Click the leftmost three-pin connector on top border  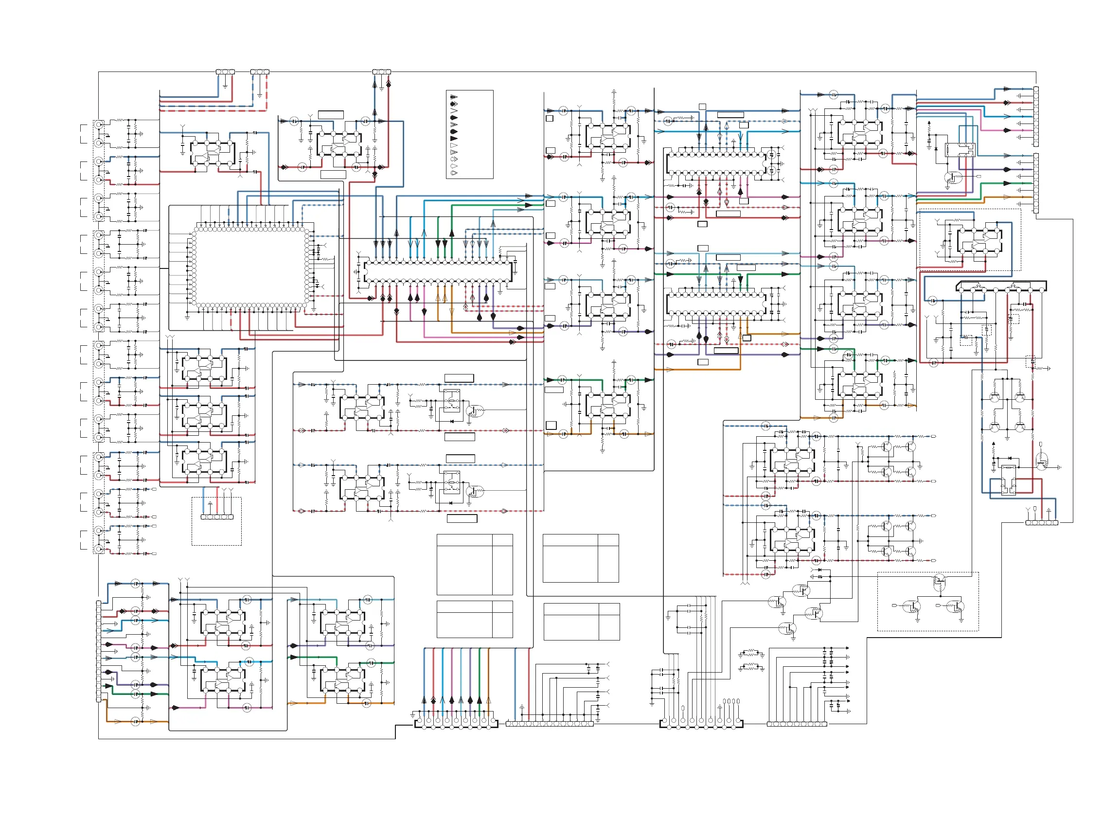(225, 72)
